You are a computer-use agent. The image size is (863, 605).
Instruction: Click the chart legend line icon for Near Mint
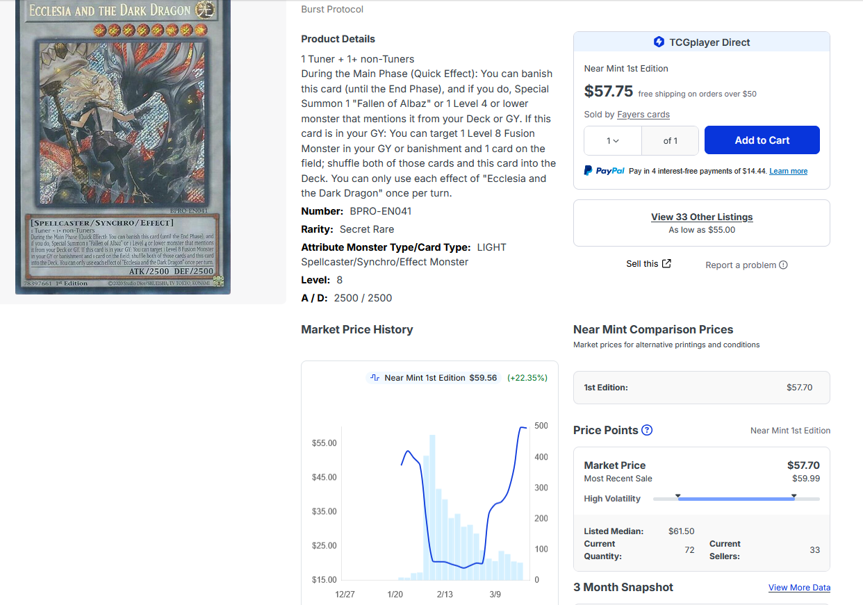pos(375,378)
